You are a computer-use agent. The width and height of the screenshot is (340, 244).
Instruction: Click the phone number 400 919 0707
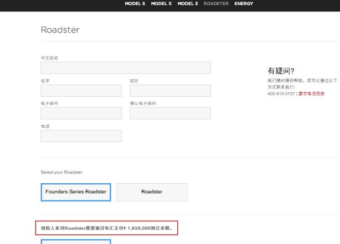281,94
